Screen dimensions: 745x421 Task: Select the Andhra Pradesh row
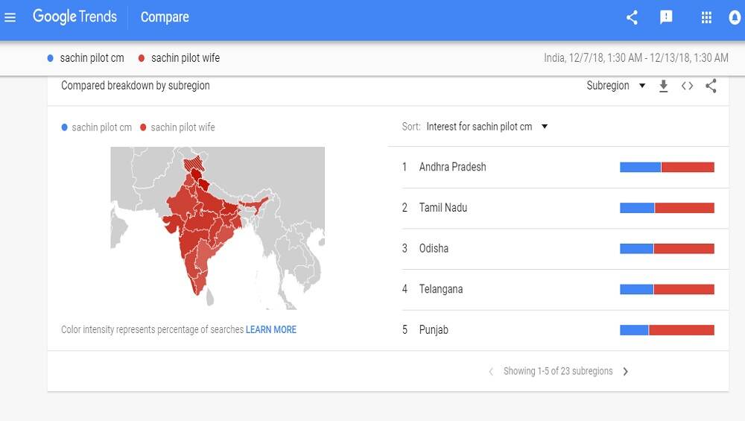tap(558, 167)
